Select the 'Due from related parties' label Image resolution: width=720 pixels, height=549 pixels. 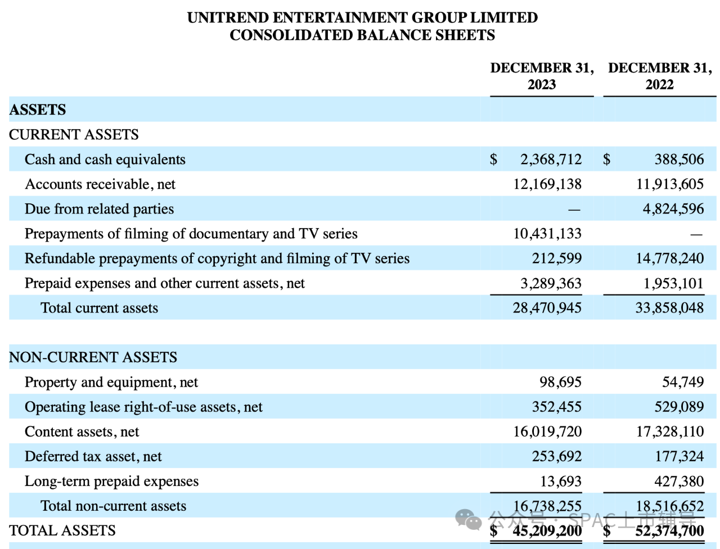99,209
